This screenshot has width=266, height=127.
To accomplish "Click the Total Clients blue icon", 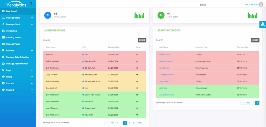I will click(48, 15).
